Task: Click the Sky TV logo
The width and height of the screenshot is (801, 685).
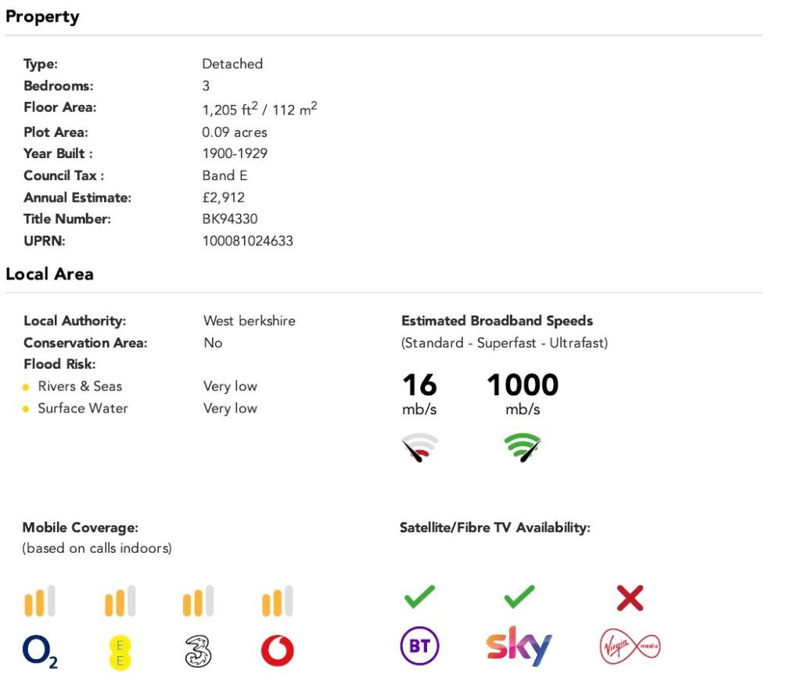Action: [519, 646]
